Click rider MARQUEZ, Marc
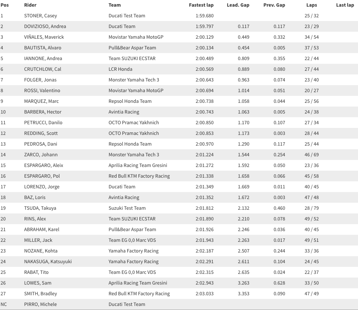This screenshot has width=358, height=310. 41,101
